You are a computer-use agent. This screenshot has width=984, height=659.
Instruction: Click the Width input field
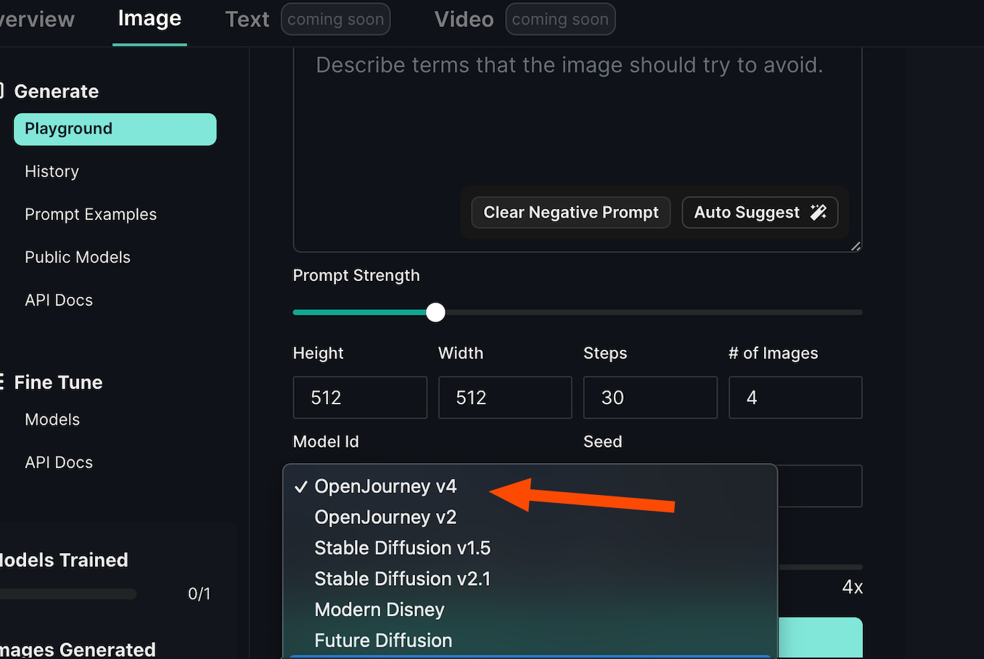pyautogui.click(x=505, y=398)
